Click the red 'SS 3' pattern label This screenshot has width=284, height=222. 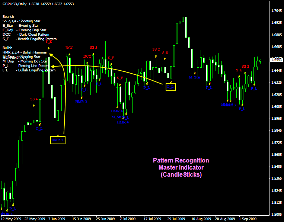click(x=93, y=48)
